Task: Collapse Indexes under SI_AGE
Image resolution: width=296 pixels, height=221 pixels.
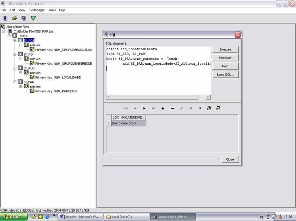Action: click(x=21, y=45)
